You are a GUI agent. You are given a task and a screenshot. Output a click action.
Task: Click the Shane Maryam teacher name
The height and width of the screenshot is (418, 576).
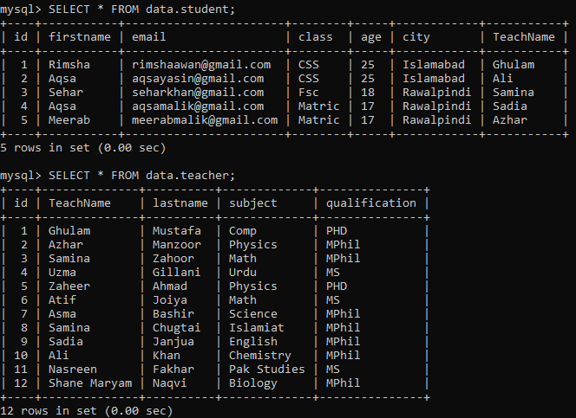[x=90, y=383]
